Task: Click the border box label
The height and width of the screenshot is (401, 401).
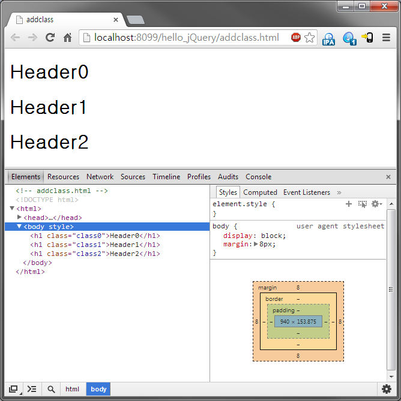Action: pyautogui.click(x=274, y=299)
